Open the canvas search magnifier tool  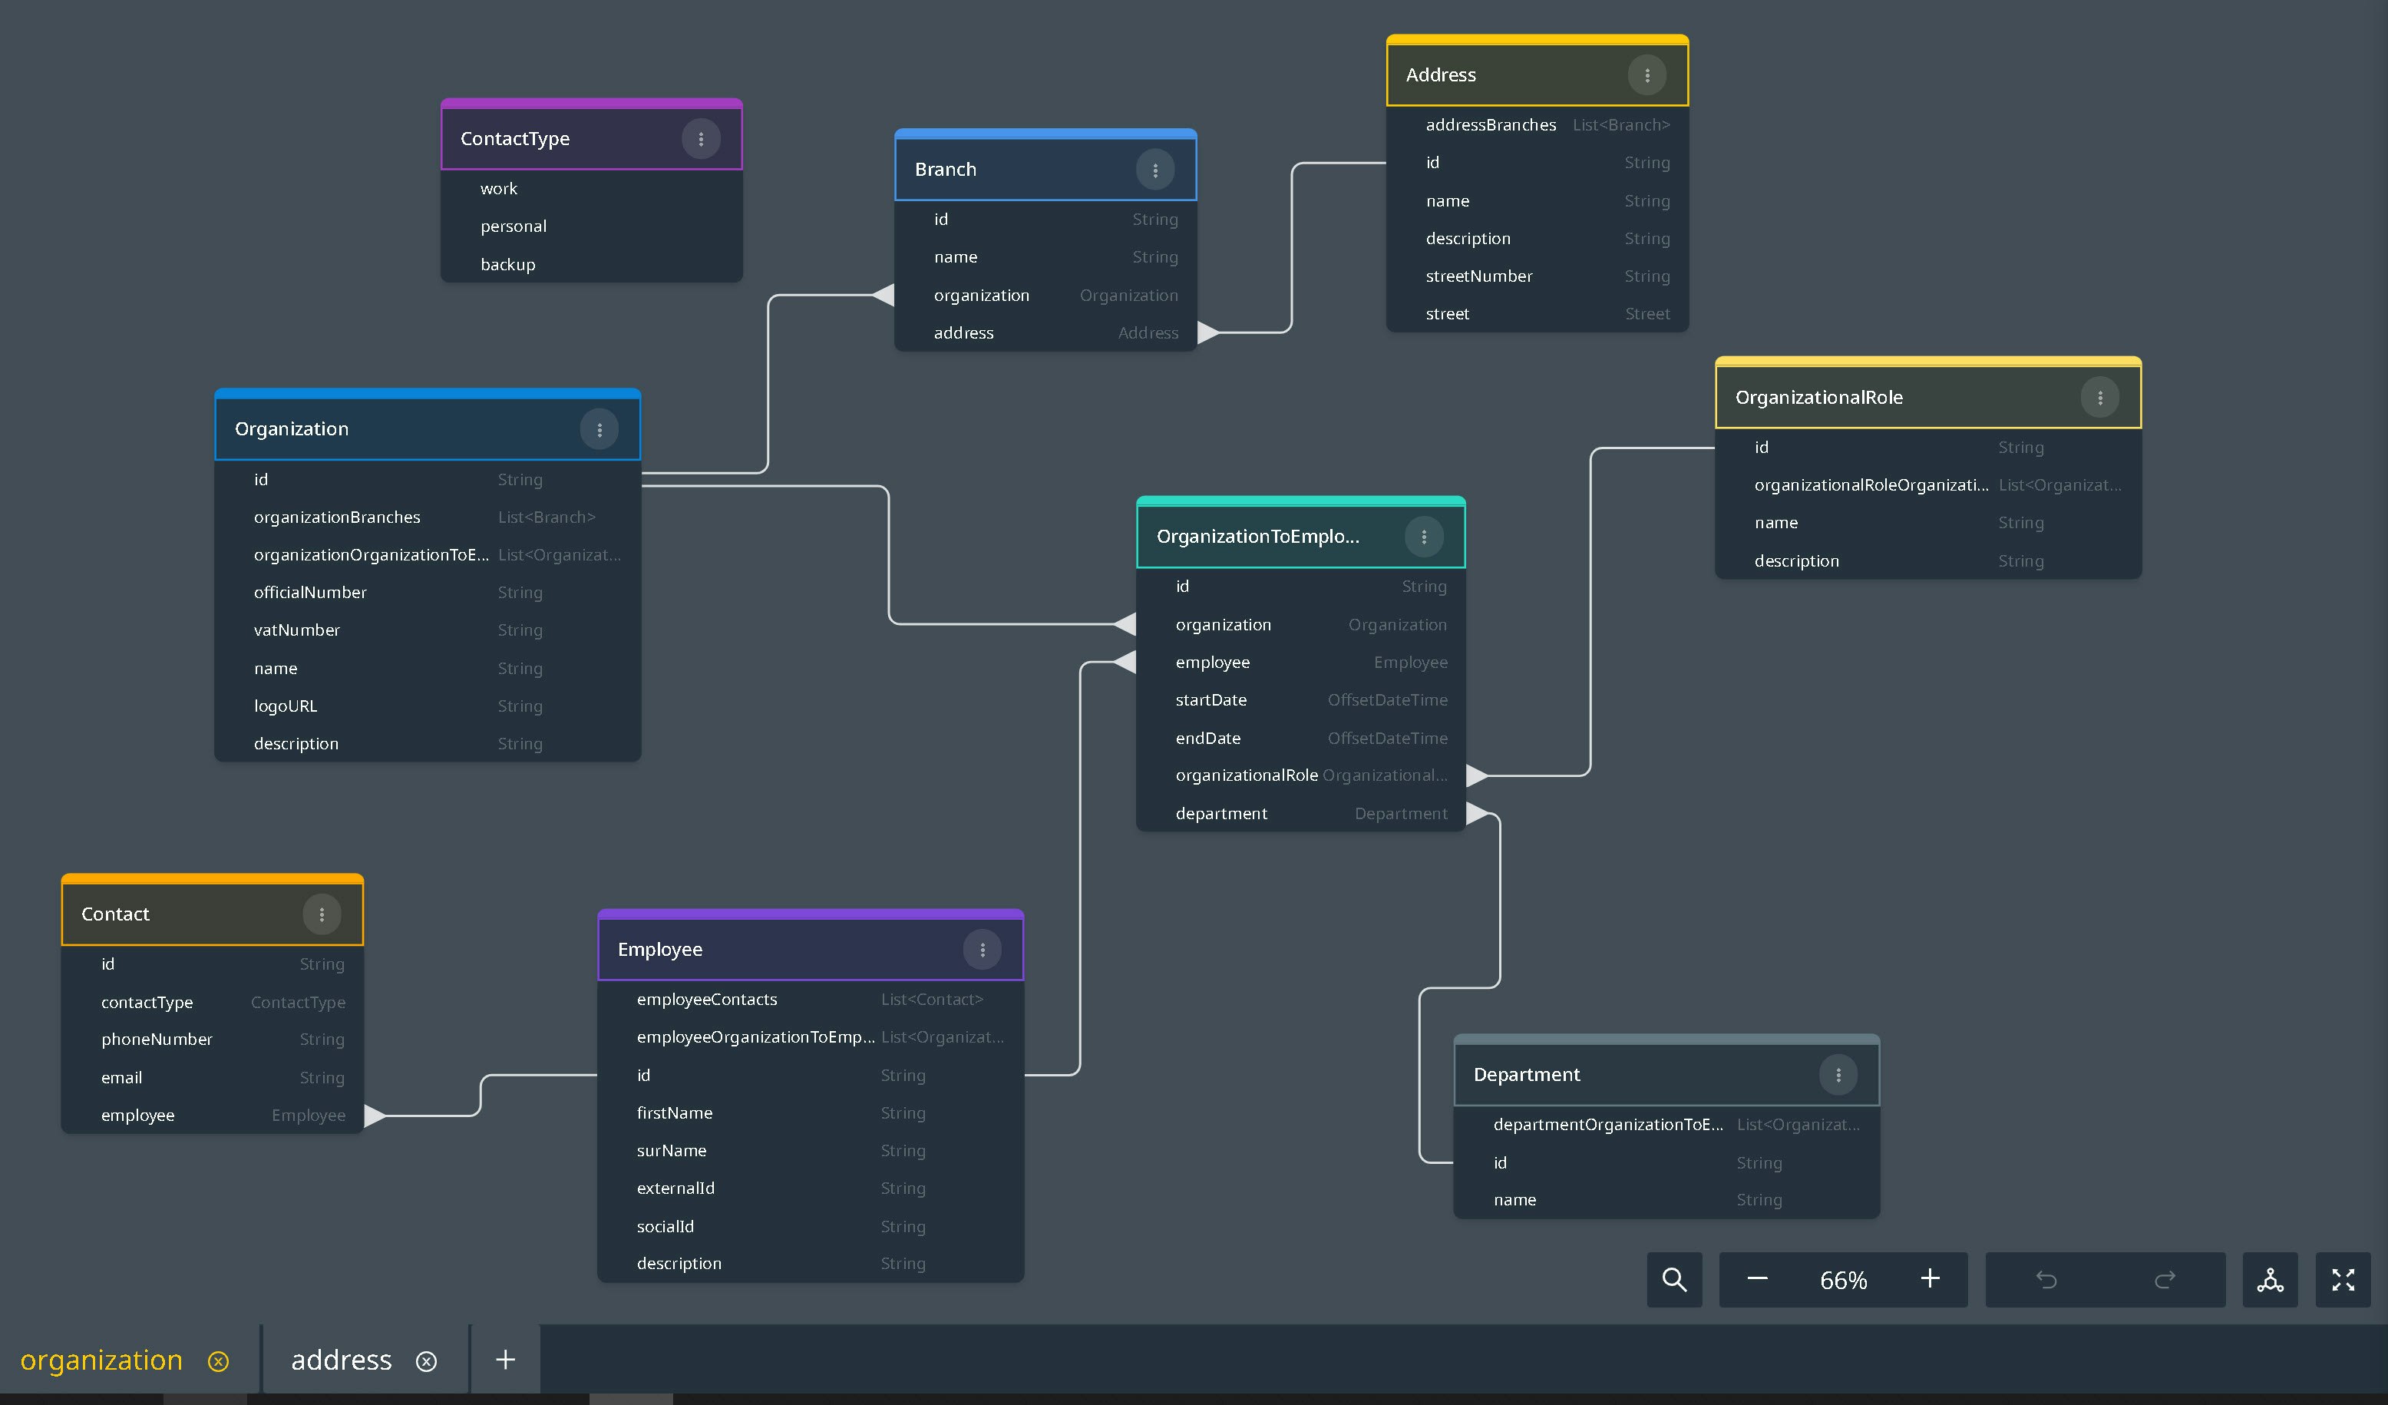(1673, 1280)
